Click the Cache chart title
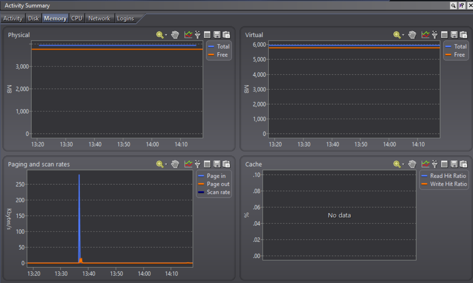Viewport: 473px width, 283px height. 253,164
